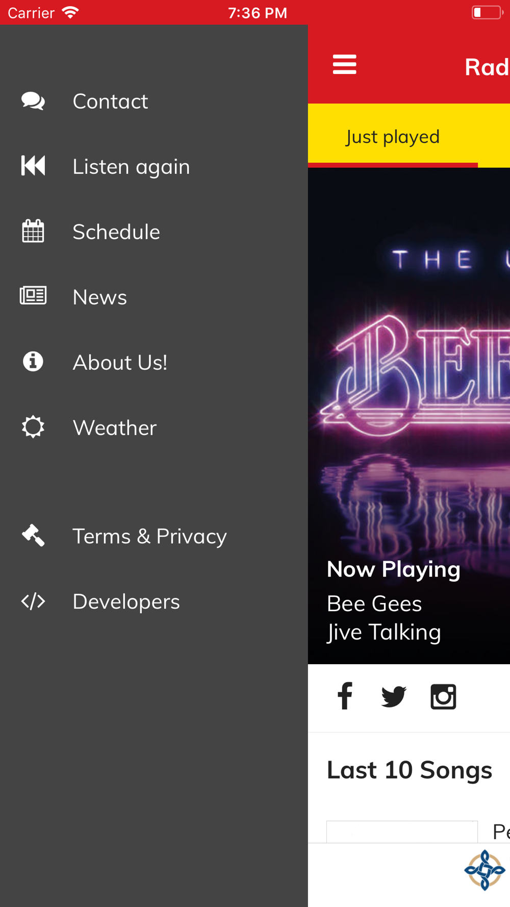The width and height of the screenshot is (510, 907).
Task: Select About Us! in the menu
Action: (154, 362)
